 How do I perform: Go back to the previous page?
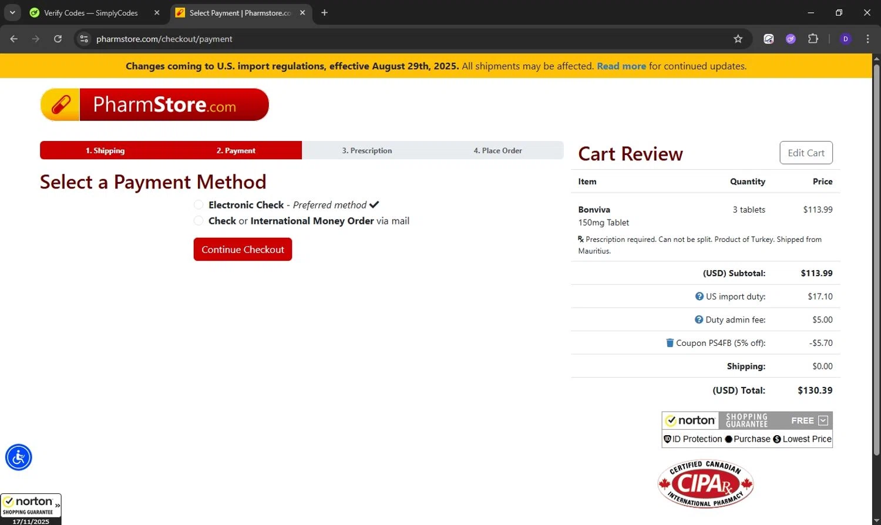coord(14,39)
